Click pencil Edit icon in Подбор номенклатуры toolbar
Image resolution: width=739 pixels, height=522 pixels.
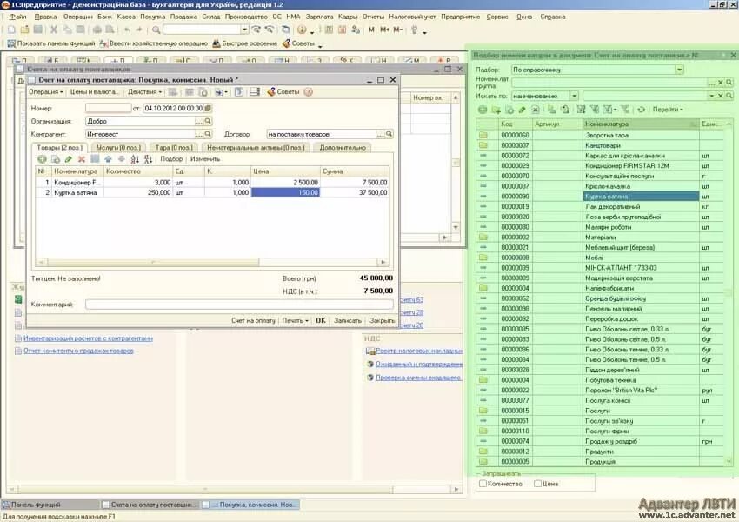[522, 110]
